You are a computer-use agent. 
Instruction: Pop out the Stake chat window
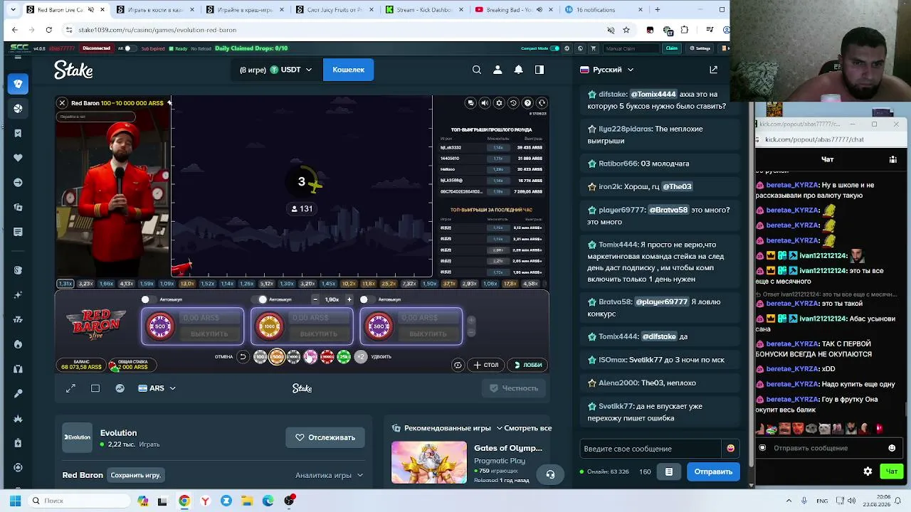tap(713, 70)
